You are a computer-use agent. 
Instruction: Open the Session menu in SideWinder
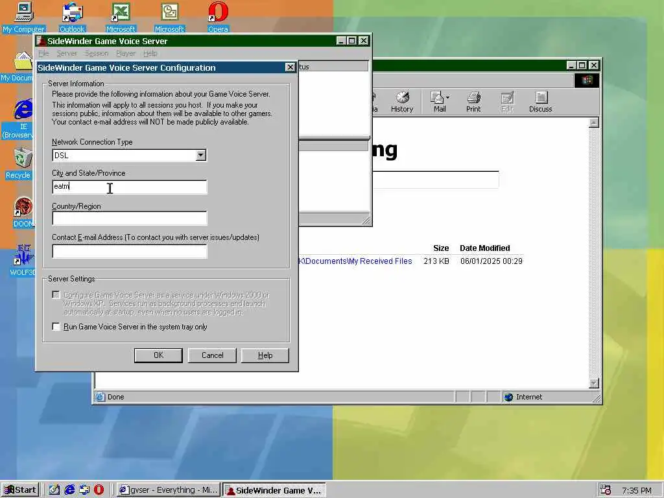(x=97, y=53)
